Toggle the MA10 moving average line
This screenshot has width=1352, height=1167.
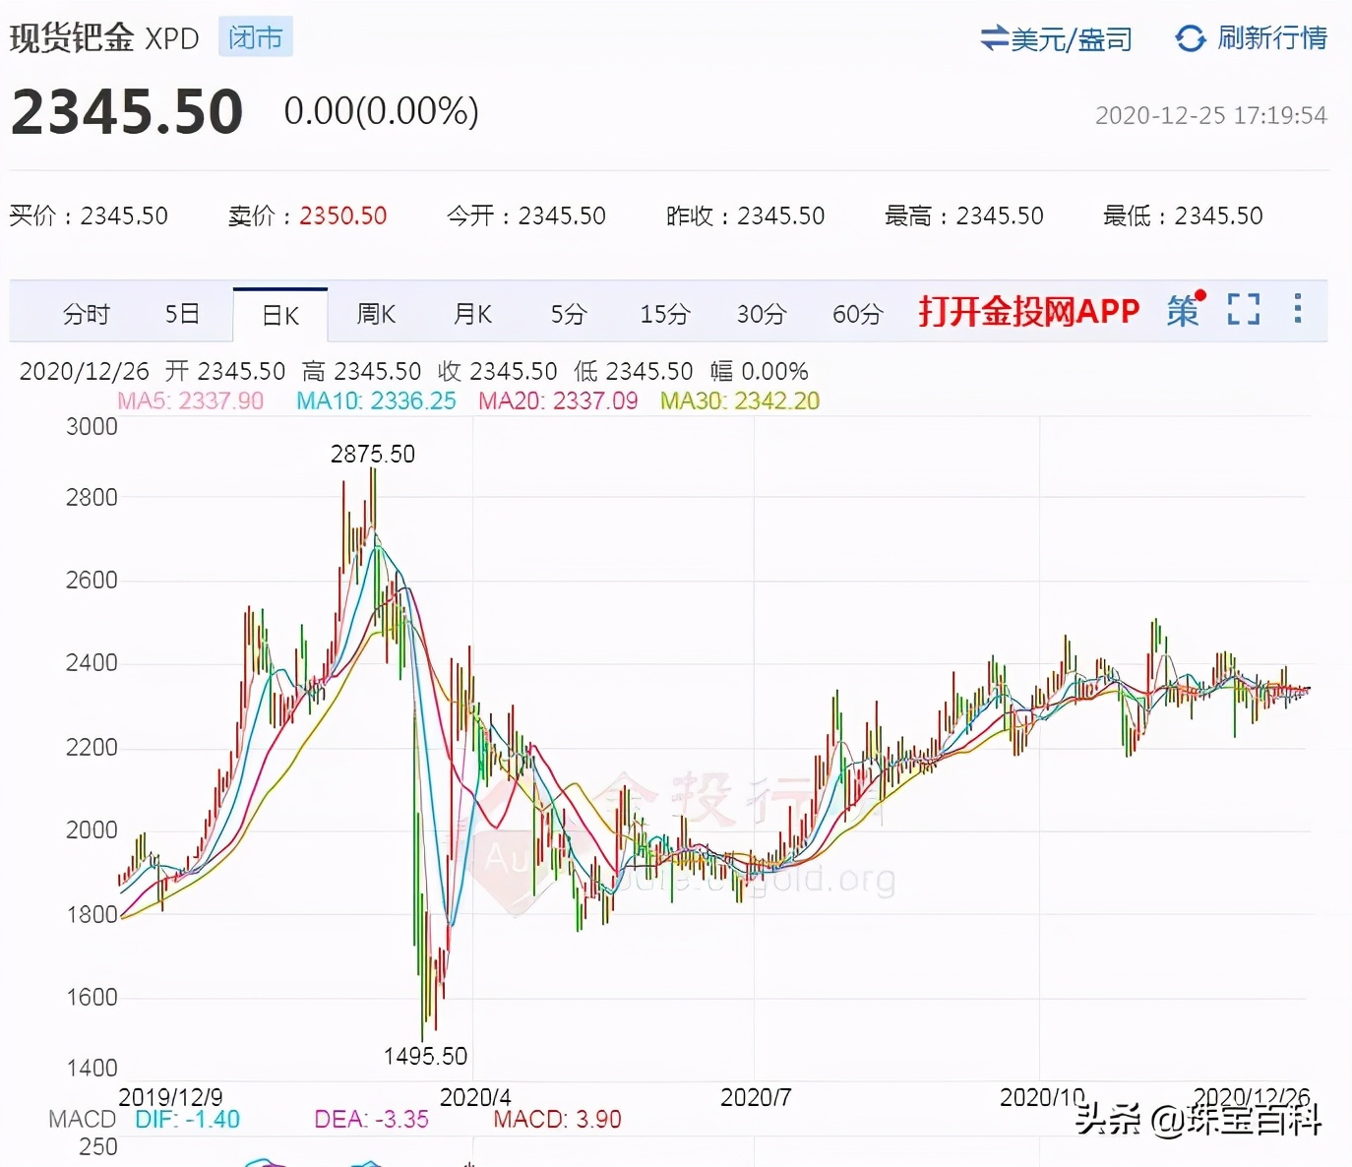pos(375,400)
